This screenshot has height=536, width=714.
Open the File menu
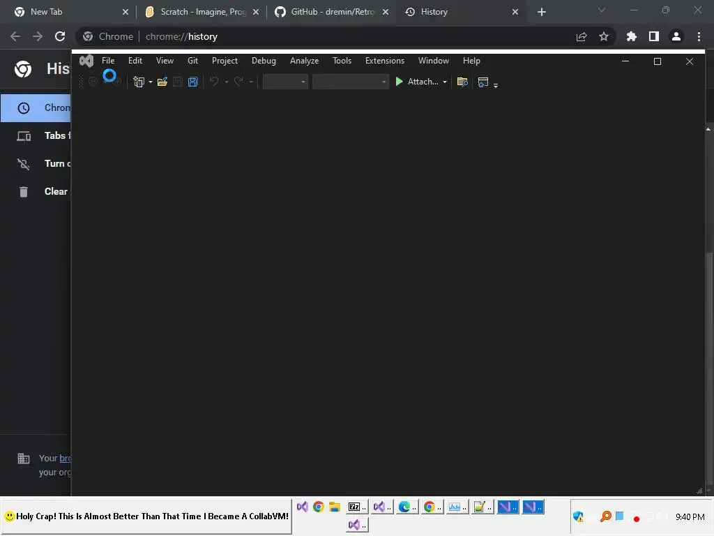tap(108, 61)
